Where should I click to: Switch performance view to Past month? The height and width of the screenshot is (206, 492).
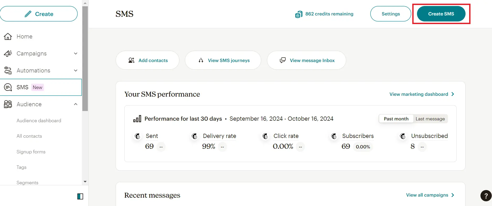click(396, 119)
